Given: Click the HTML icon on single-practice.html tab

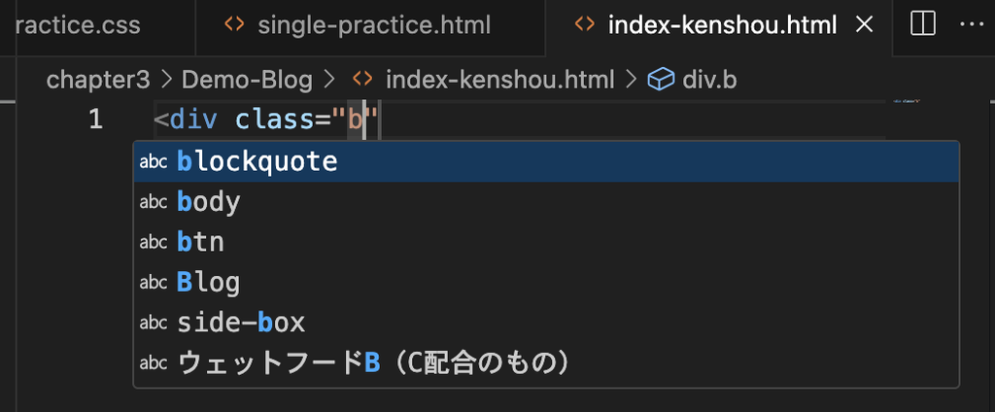Looking at the screenshot, I should pos(233,24).
